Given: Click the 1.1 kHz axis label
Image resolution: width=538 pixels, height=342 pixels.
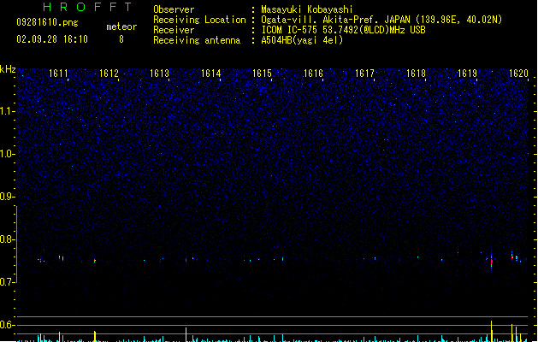Looking at the screenshot, I should (7, 111).
